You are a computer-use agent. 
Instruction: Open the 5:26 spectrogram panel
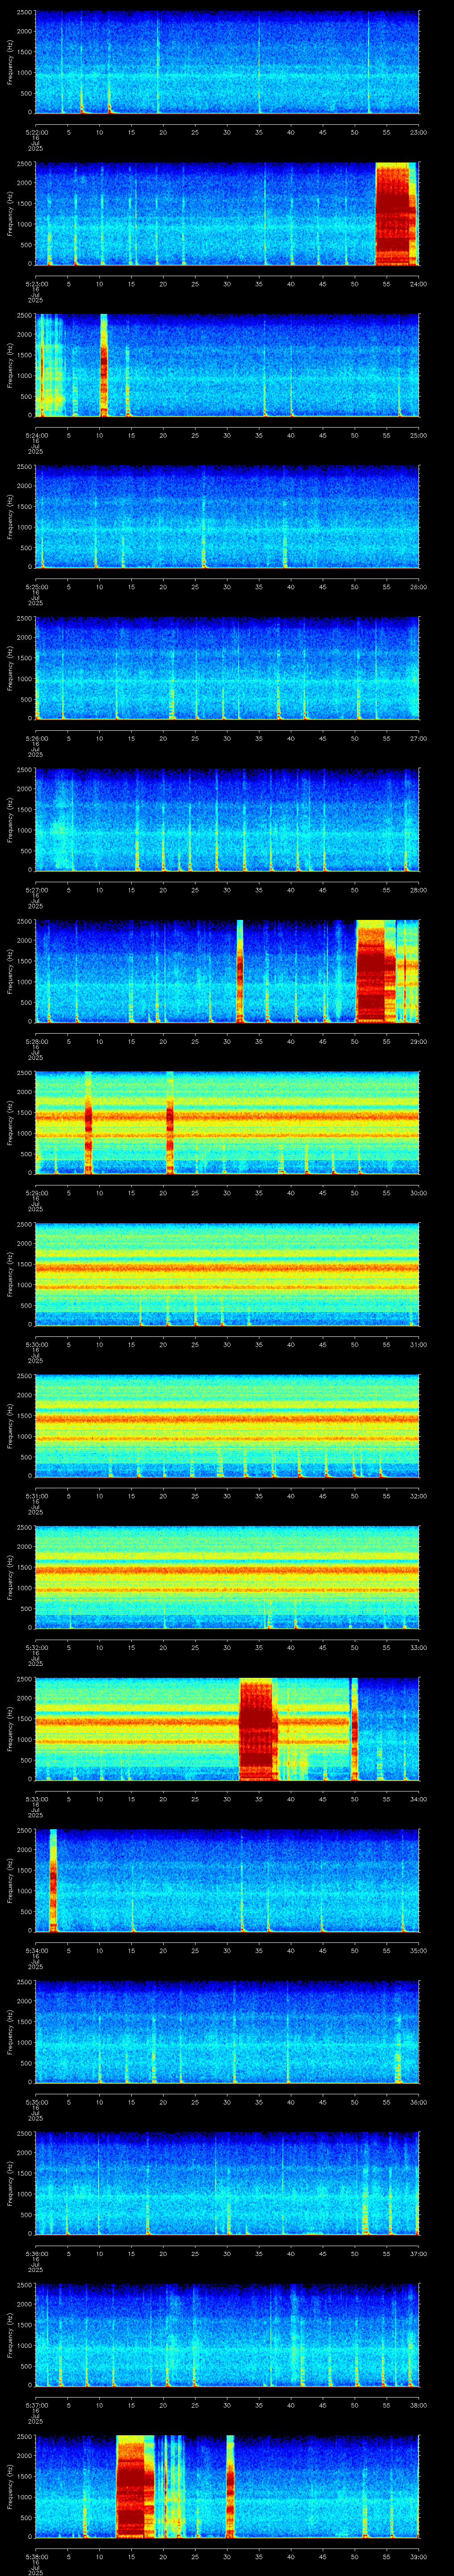point(227,668)
